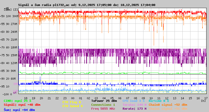Select the orange Chain0 signal legend entry

pyautogui.click(x=168, y=105)
